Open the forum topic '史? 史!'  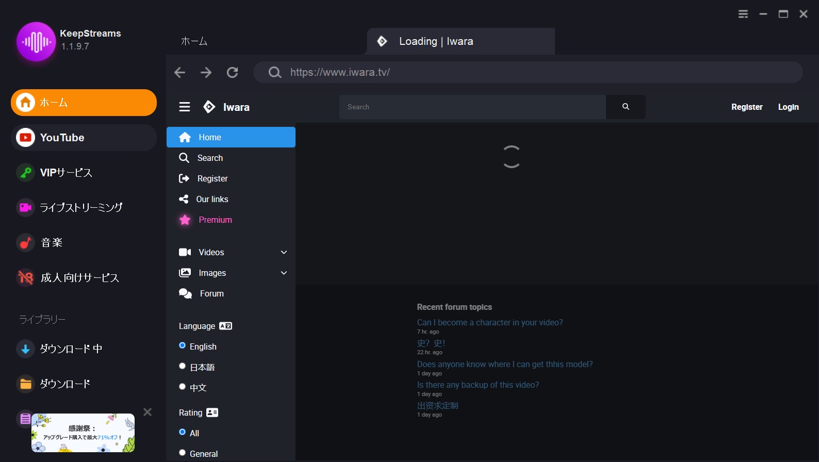point(431,343)
